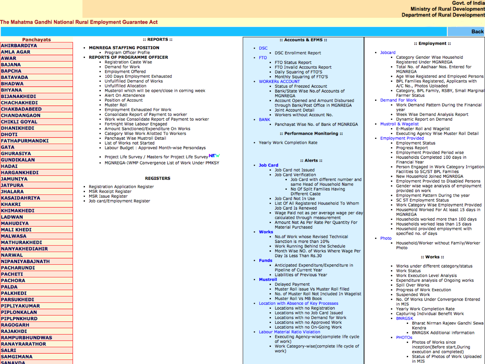Open Alert On Attendence report
This screenshot has height=364, width=485.
click(125, 95)
